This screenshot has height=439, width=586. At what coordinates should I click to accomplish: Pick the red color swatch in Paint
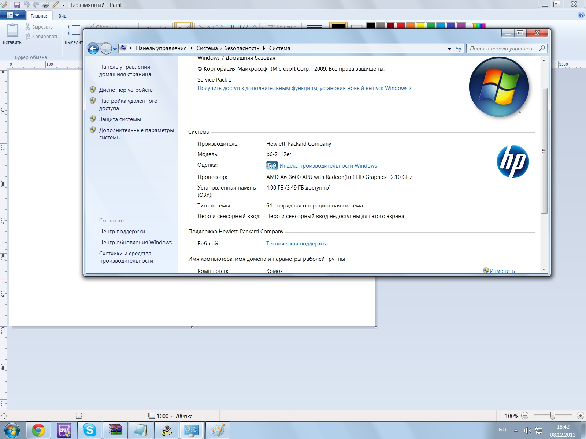tap(400, 26)
